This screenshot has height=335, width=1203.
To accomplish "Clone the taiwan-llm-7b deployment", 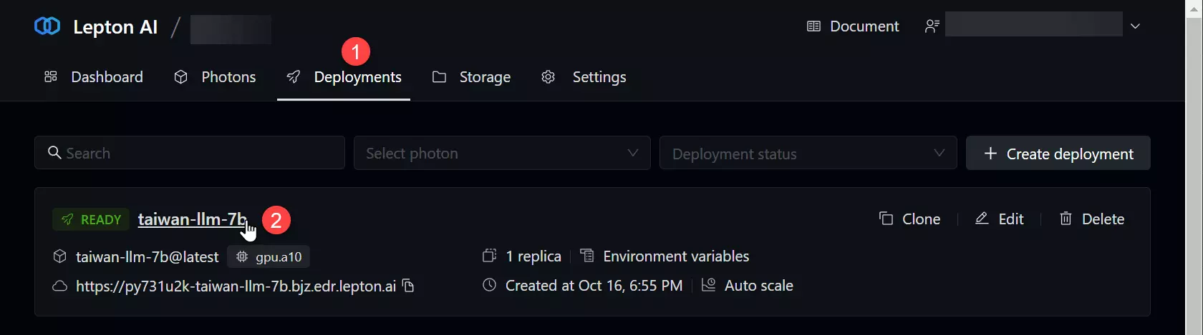I will coord(910,219).
